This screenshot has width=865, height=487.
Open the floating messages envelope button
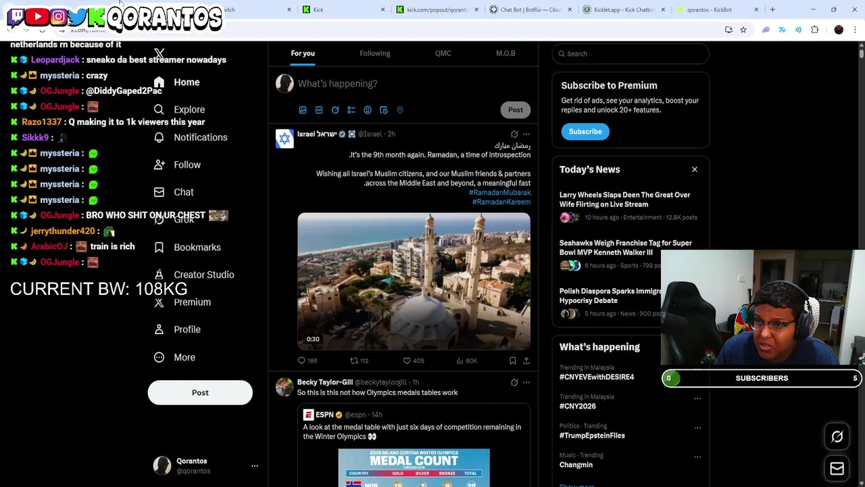click(x=837, y=469)
